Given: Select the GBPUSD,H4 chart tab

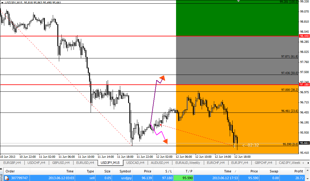Looking at the screenshot, I should tap(61, 163).
